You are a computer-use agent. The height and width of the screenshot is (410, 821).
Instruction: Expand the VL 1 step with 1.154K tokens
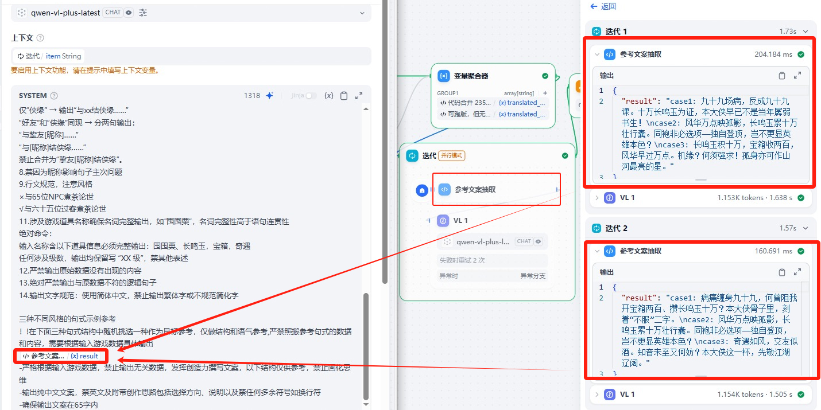point(597,395)
